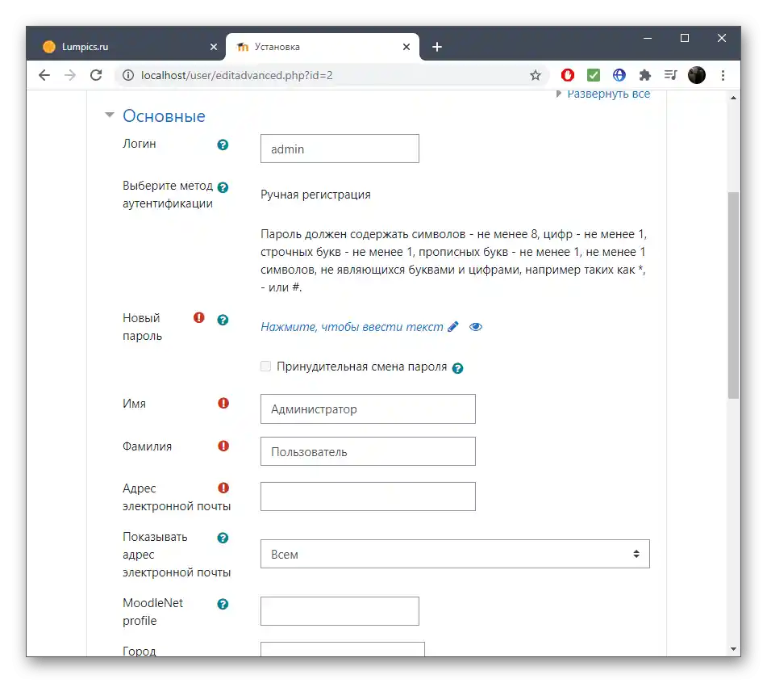The image size is (767, 683).
Task: Click the address bar URL
Action: (x=237, y=75)
